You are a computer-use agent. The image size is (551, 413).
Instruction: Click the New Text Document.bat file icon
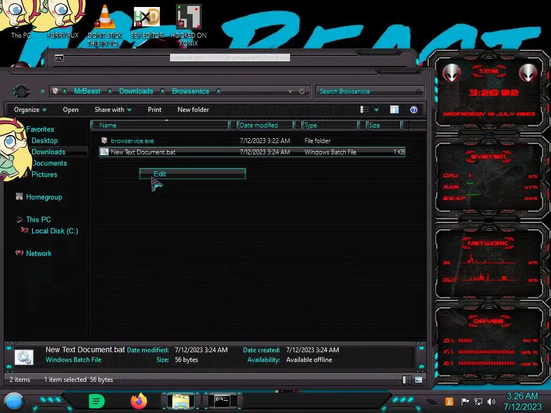(x=104, y=152)
